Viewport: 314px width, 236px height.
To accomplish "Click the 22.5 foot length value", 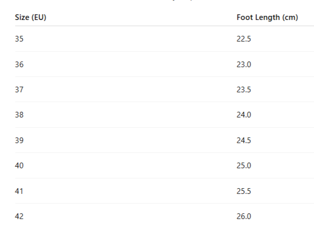I will [x=244, y=39].
